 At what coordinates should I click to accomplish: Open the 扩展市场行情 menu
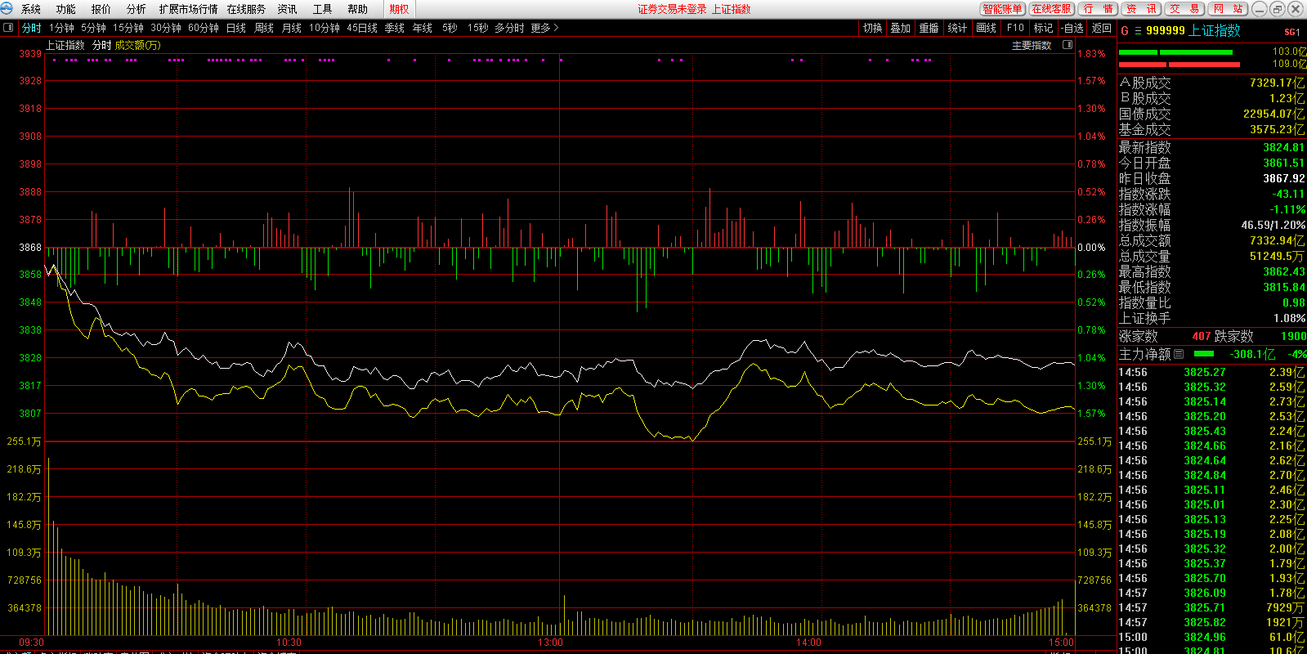(188, 9)
